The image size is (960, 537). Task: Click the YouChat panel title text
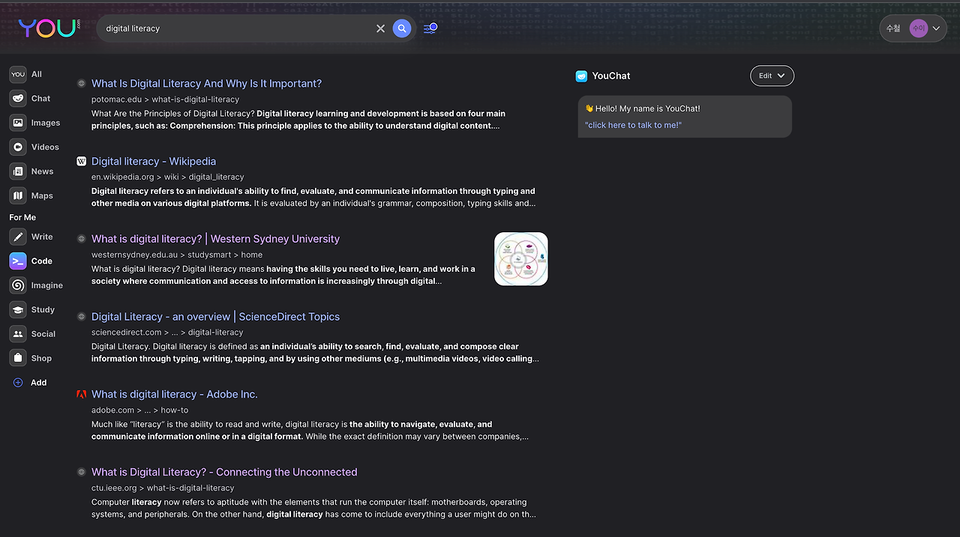611,76
